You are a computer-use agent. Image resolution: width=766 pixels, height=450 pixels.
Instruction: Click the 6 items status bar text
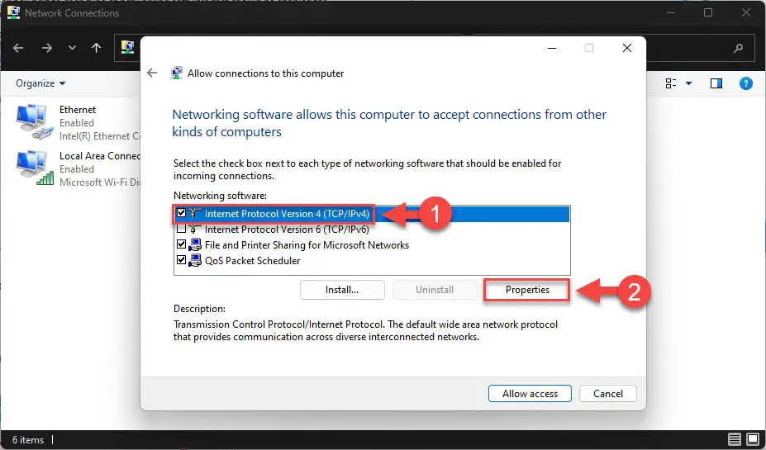pos(28,440)
